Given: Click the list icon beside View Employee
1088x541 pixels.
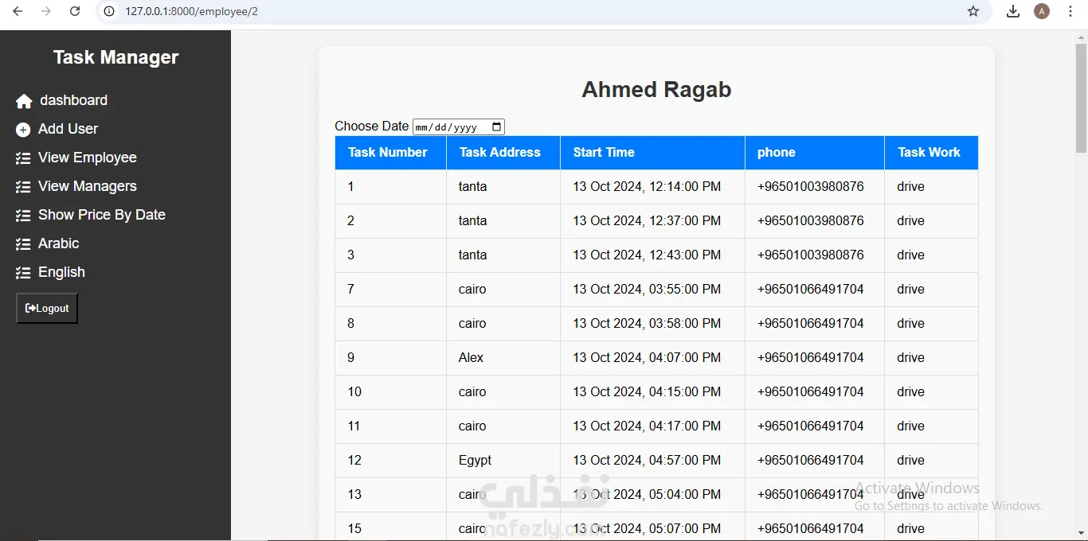Looking at the screenshot, I should tap(23, 158).
